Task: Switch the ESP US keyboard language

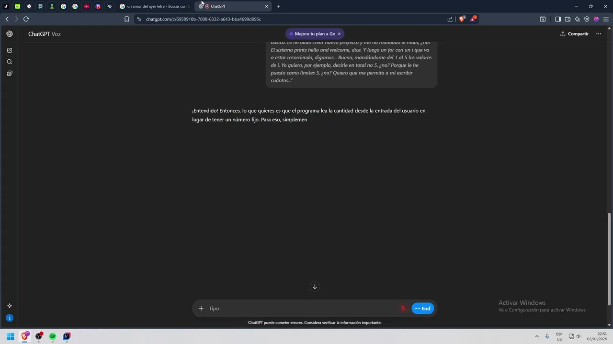Action: [559, 336]
